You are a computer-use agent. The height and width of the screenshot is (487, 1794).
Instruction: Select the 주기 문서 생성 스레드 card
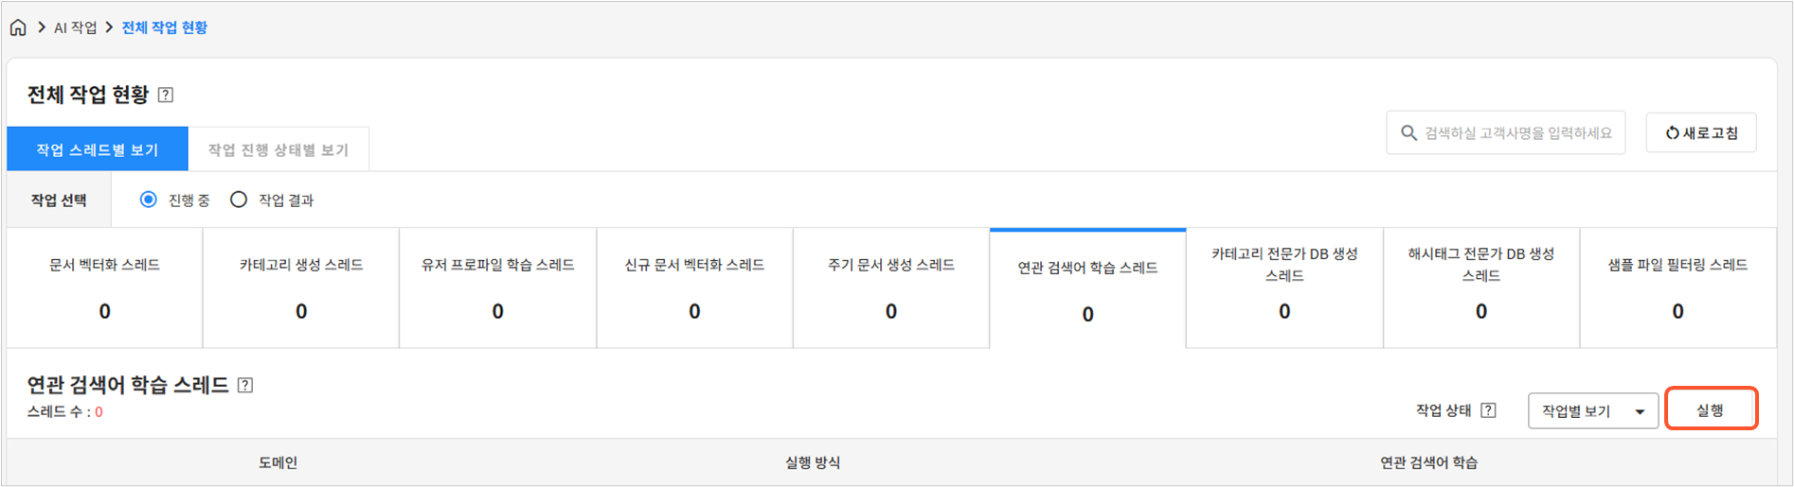891,287
